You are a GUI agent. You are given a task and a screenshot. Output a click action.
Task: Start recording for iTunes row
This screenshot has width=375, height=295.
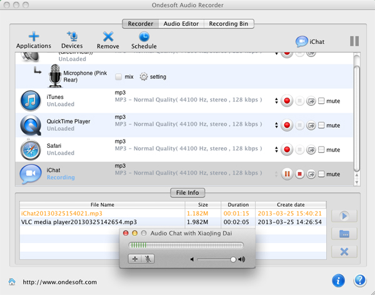(x=287, y=101)
